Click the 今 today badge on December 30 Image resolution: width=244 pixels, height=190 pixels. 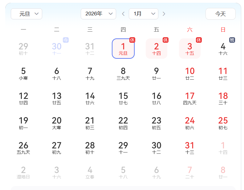[x=66, y=40]
